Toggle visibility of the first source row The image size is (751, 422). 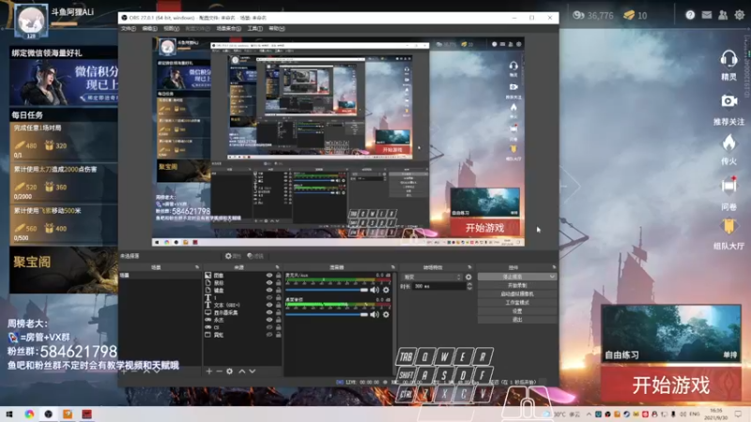click(x=269, y=276)
